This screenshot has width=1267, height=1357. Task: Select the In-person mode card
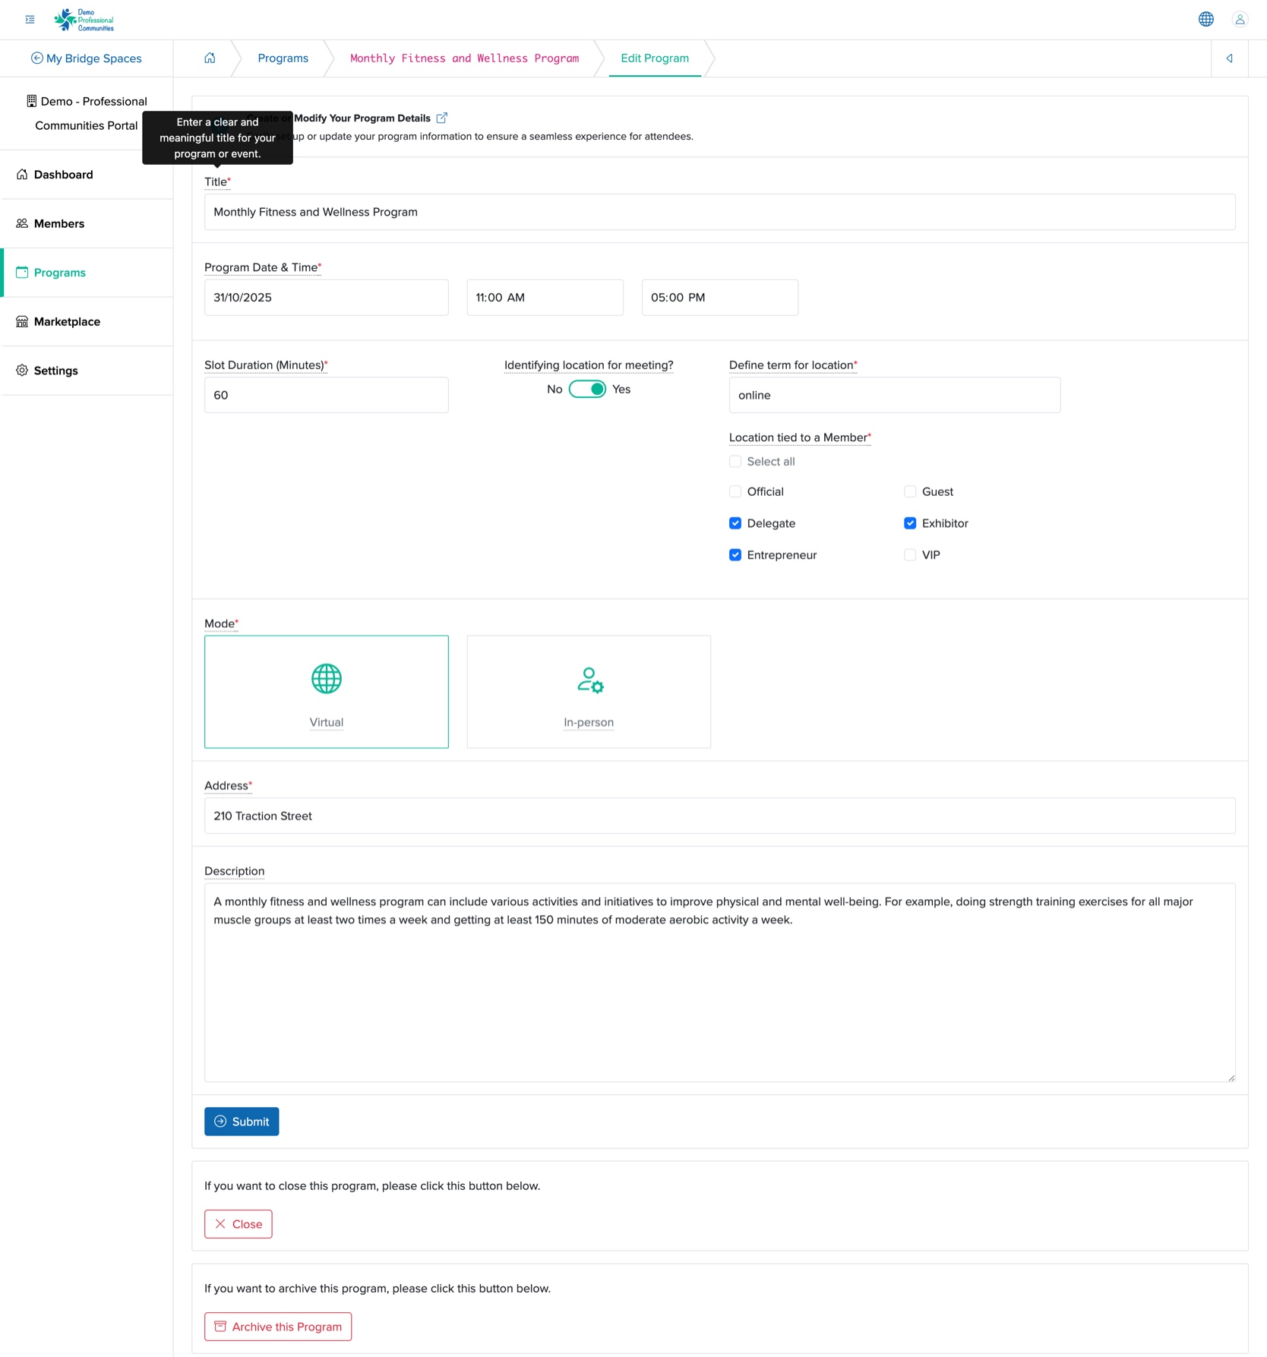pos(589,692)
